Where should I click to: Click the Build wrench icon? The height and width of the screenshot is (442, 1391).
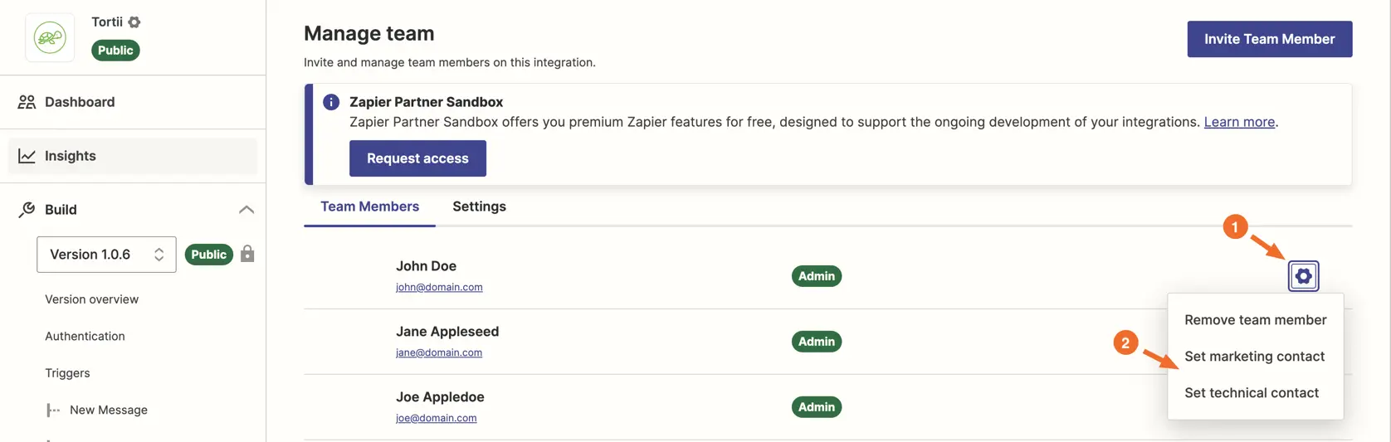pos(27,210)
